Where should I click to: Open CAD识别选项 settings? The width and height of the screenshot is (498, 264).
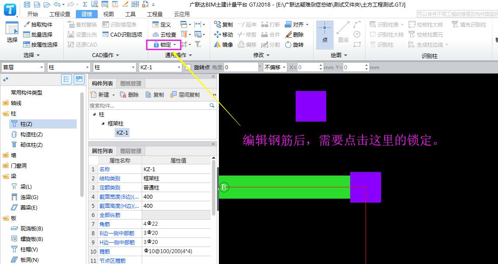click(x=122, y=34)
